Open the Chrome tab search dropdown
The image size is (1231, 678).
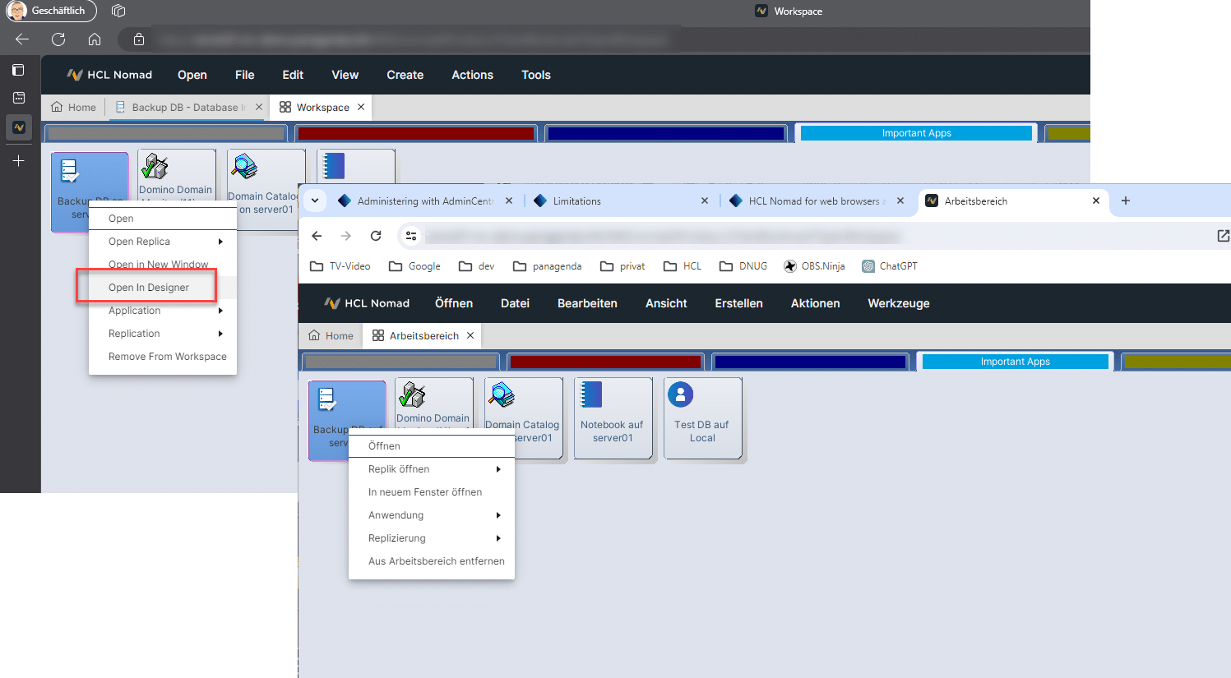click(x=315, y=201)
